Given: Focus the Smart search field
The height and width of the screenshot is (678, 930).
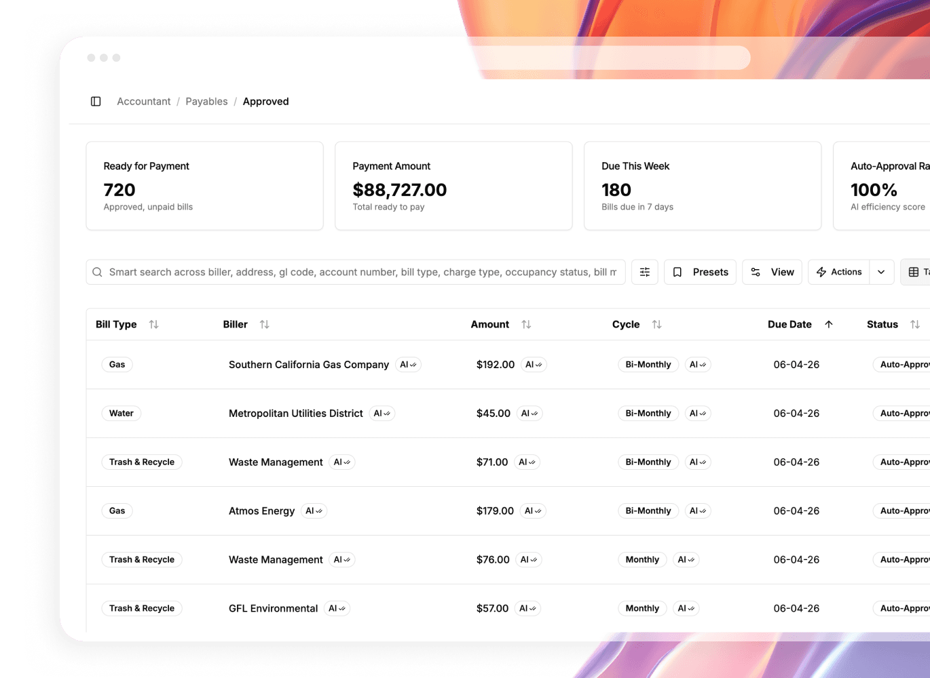Looking at the screenshot, I should pos(356,272).
